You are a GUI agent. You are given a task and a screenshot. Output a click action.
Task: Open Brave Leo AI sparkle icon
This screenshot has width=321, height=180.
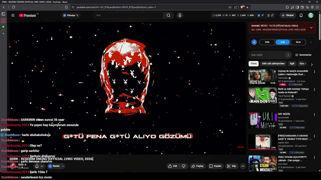tap(307, 7)
